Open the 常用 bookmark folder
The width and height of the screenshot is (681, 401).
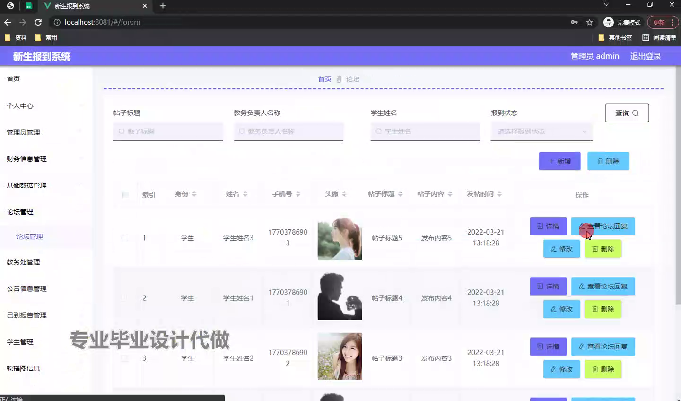46,37
